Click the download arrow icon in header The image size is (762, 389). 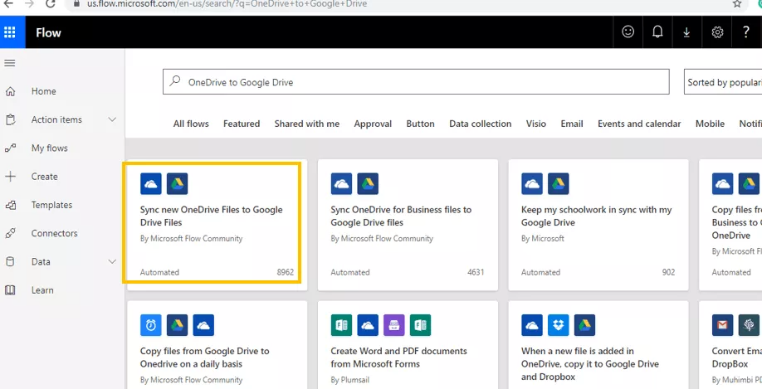pos(686,32)
